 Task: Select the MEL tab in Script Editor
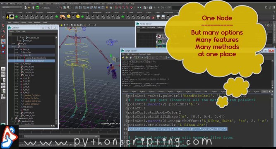pyautogui.click(x=206, y=92)
